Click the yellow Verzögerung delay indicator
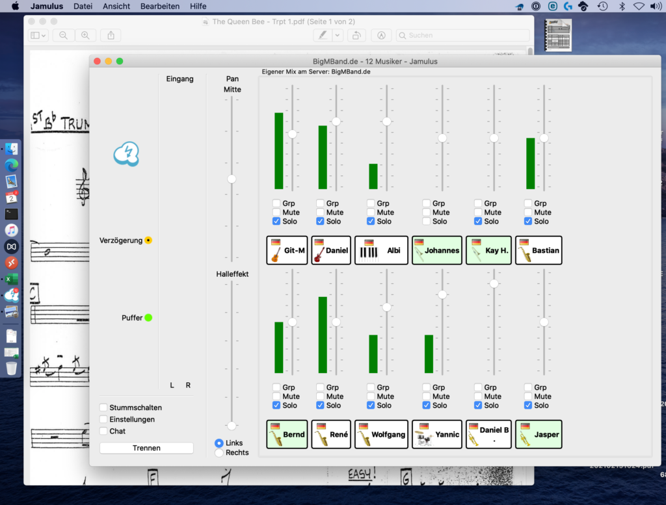This screenshot has width=666, height=505. (x=148, y=240)
